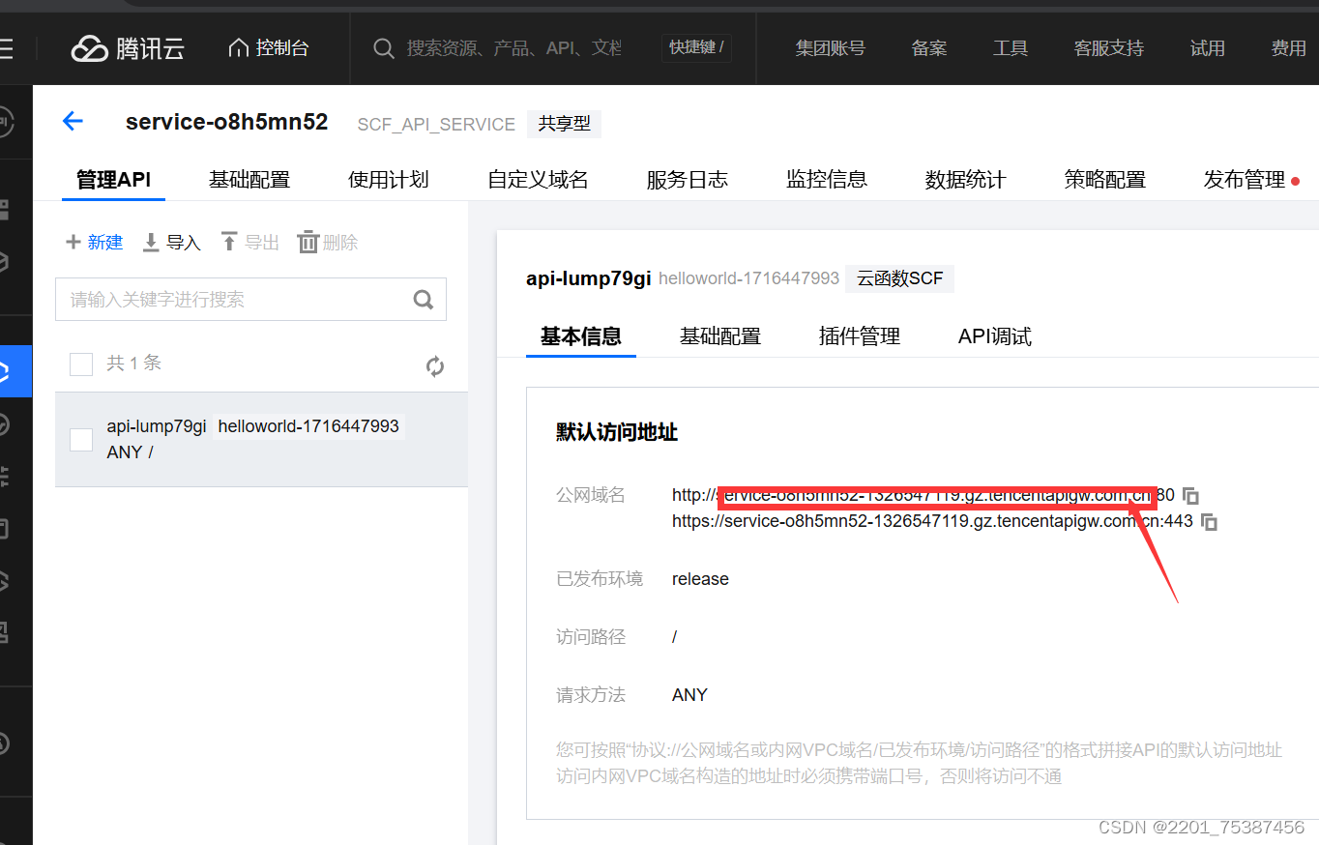Switch to API-level 基础配置 tab
This screenshot has width=1319, height=845.
coord(720,336)
